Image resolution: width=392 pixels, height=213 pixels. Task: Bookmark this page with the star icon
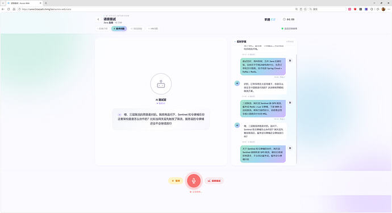point(305,9)
